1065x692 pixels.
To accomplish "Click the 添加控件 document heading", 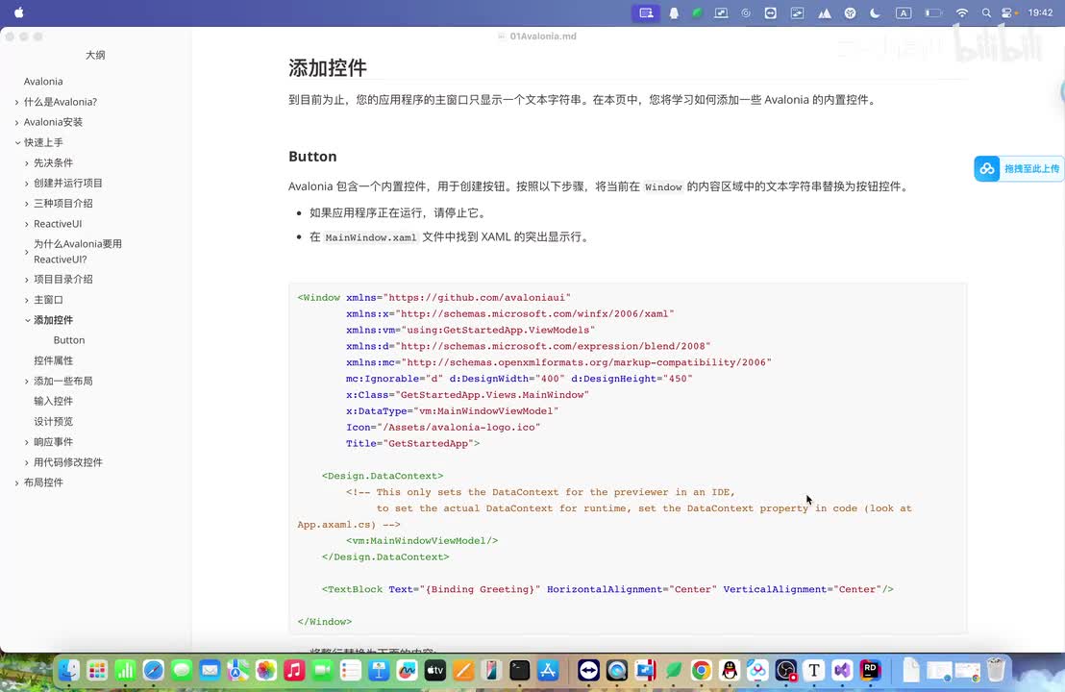I will [328, 67].
